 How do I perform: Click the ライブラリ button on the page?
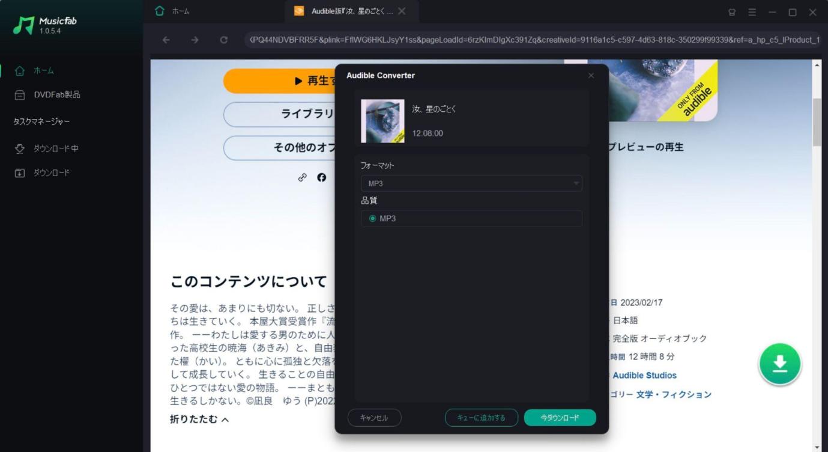coord(279,114)
